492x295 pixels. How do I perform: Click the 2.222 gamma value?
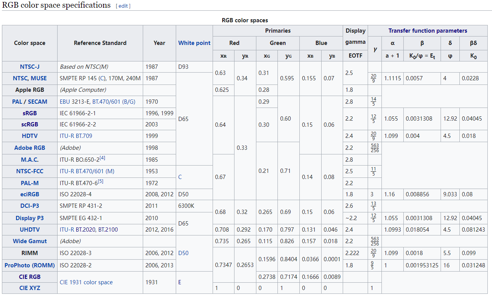pyautogui.click(x=355, y=253)
